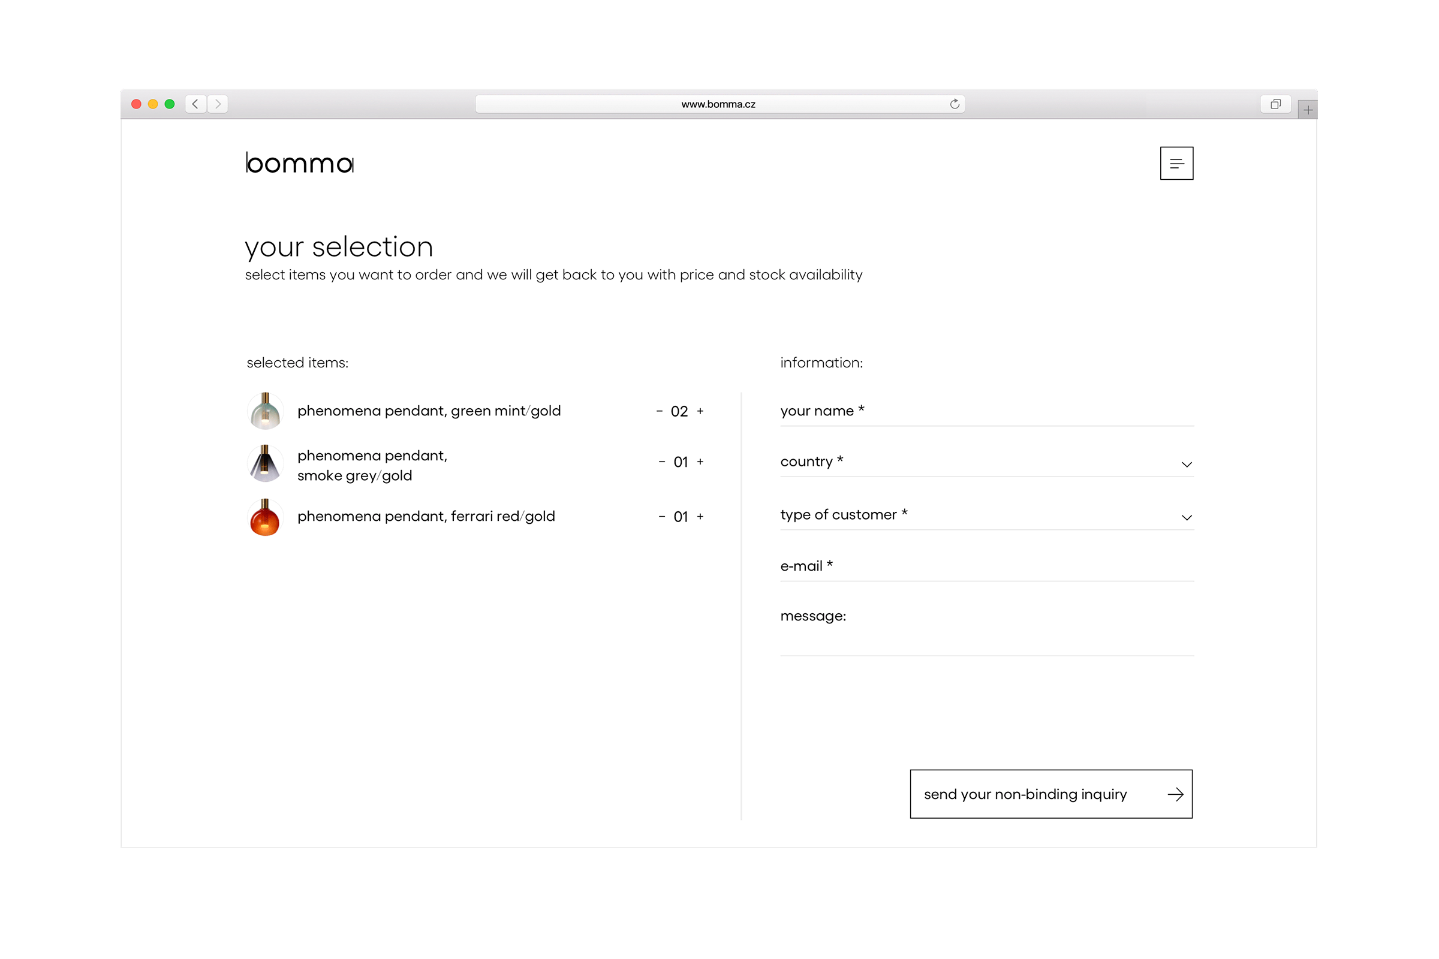Focus the your name field
The height and width of the screenshot is (959, 1439).
[987, 411]
